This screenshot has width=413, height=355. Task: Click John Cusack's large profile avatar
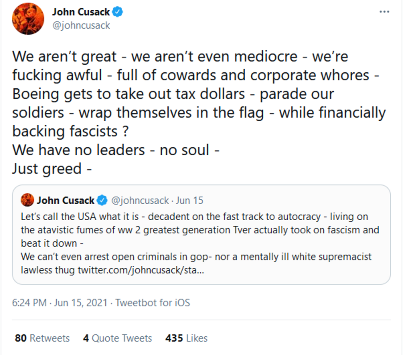coord(28,19)
